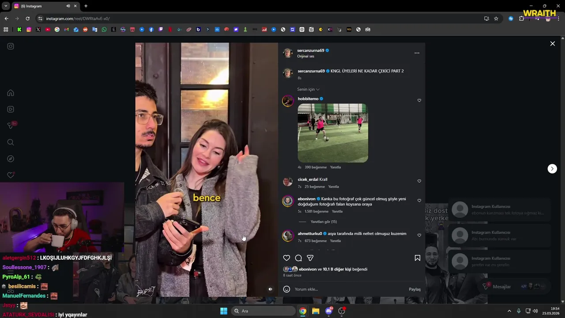Toggle reel video sound speaker icon
Viewport: 565px width, 318px height.
(x=271, y=289)
